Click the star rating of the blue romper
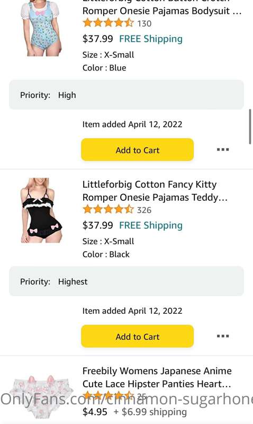Viewport: 253px width, 424px height. (x=109, y=23)
